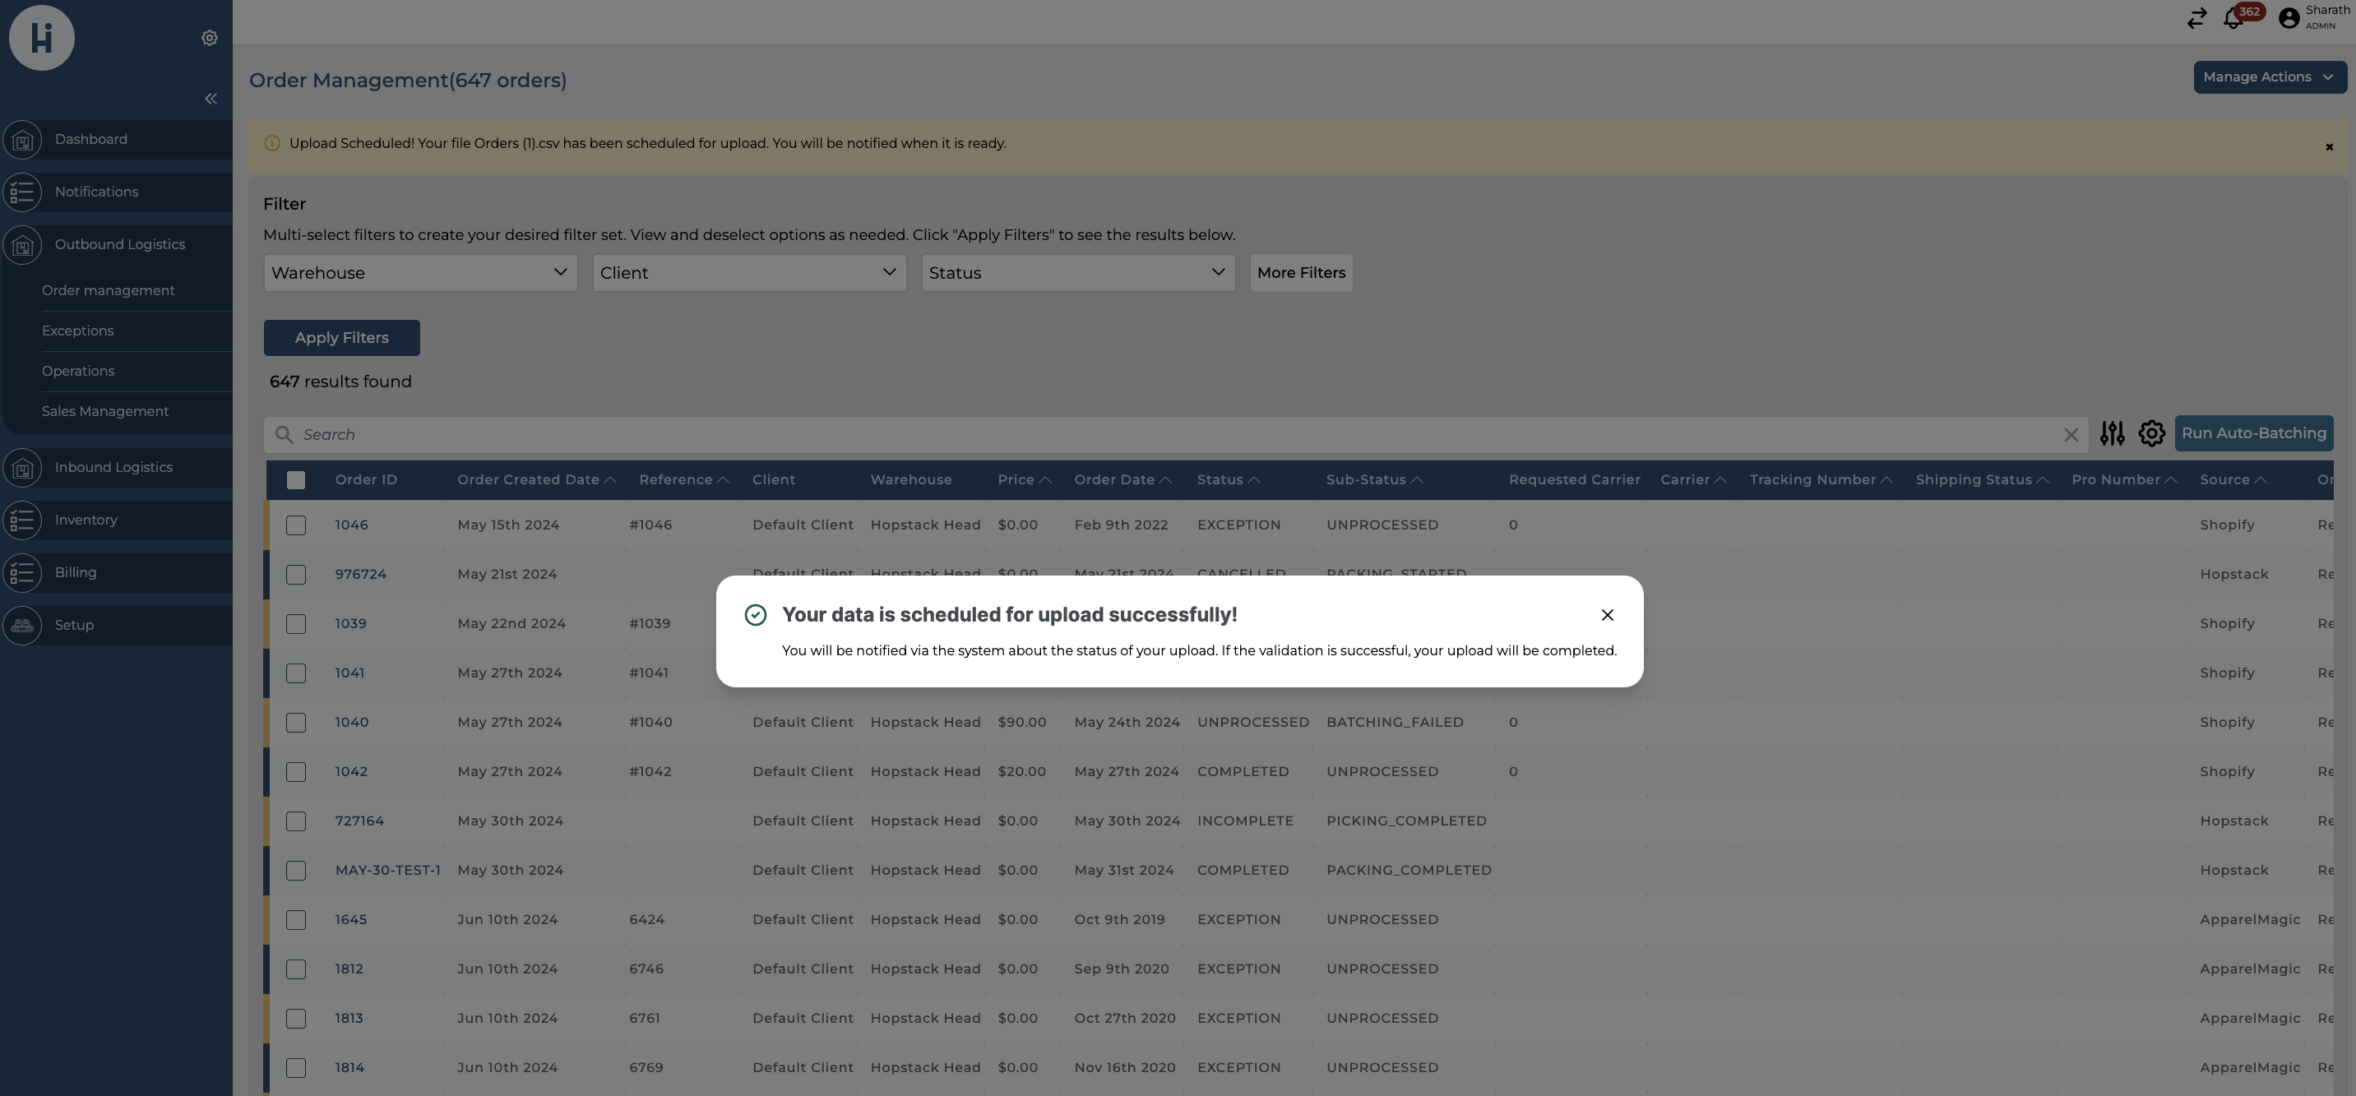Open the table filter sliders icon
The image size is (2356, 1096).
[x=2112, y=433]
